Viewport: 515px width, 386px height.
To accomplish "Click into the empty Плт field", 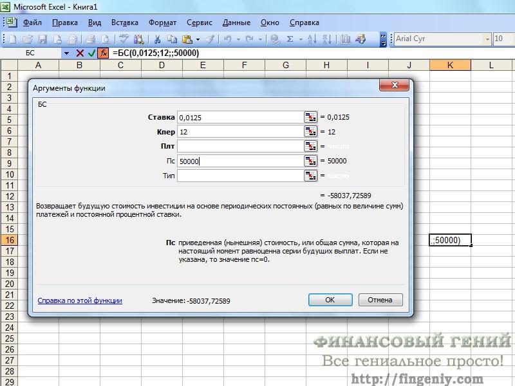I will 240,147.
